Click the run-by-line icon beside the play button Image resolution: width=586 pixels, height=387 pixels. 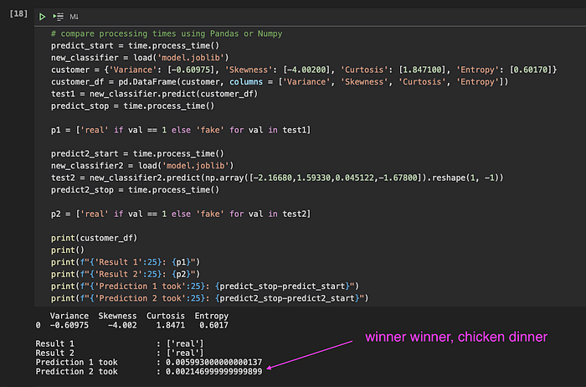[x=59, y=17]
